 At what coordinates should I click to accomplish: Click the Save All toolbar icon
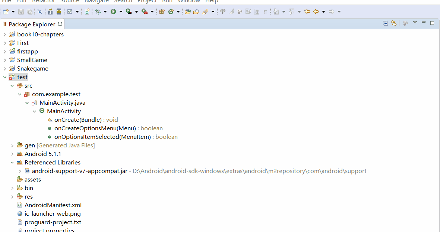[29, 12]
